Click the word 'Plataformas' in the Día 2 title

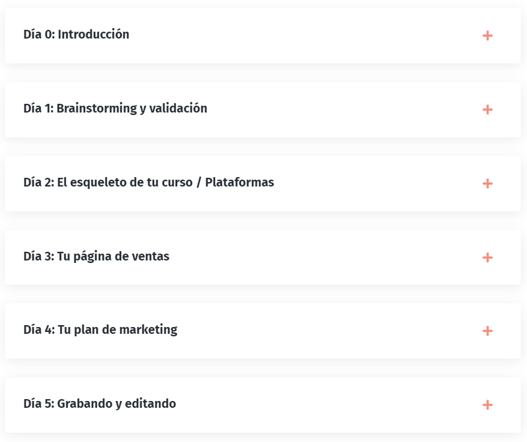pyautogui.click(x=239, y=183)
